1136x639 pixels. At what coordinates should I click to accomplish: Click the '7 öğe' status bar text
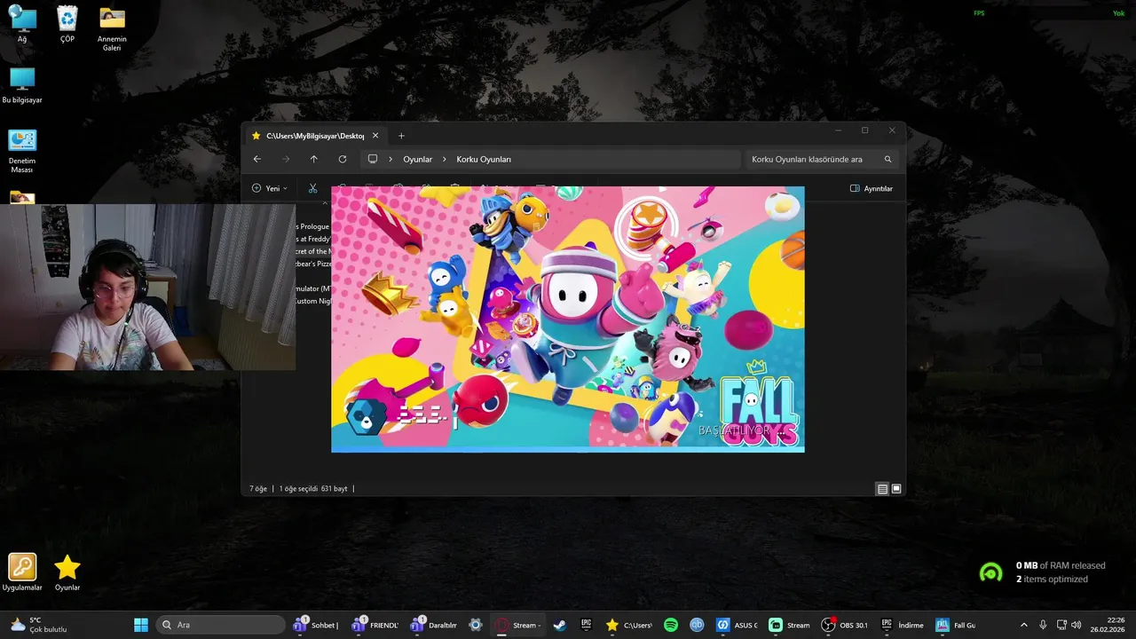(258, 489)
